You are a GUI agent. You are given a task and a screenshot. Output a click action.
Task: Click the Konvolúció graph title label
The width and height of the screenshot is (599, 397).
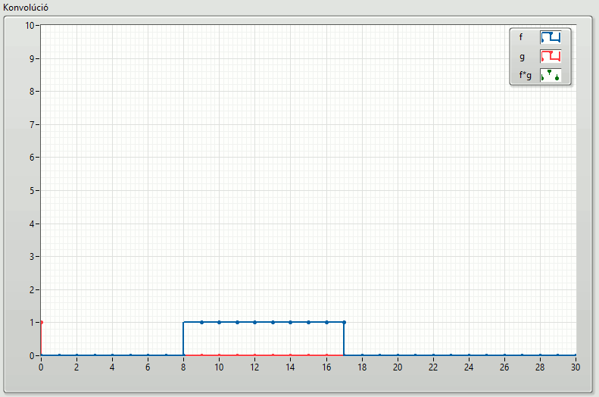point(26,8)
